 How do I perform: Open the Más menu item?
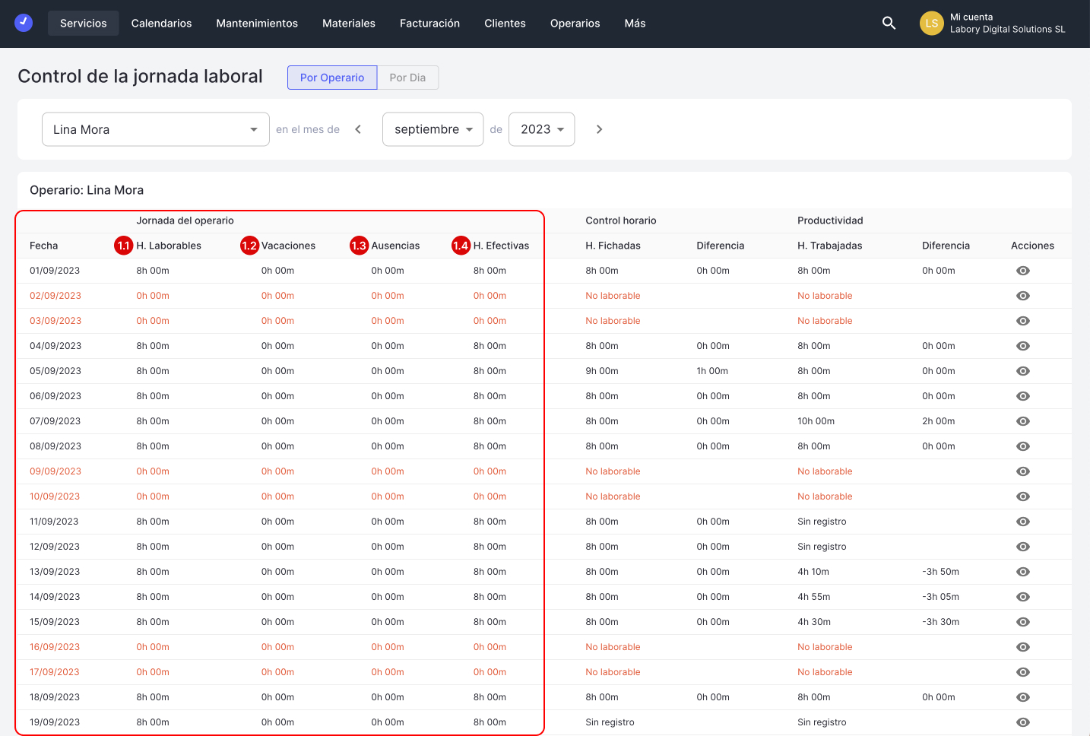(x=635, y=24)
